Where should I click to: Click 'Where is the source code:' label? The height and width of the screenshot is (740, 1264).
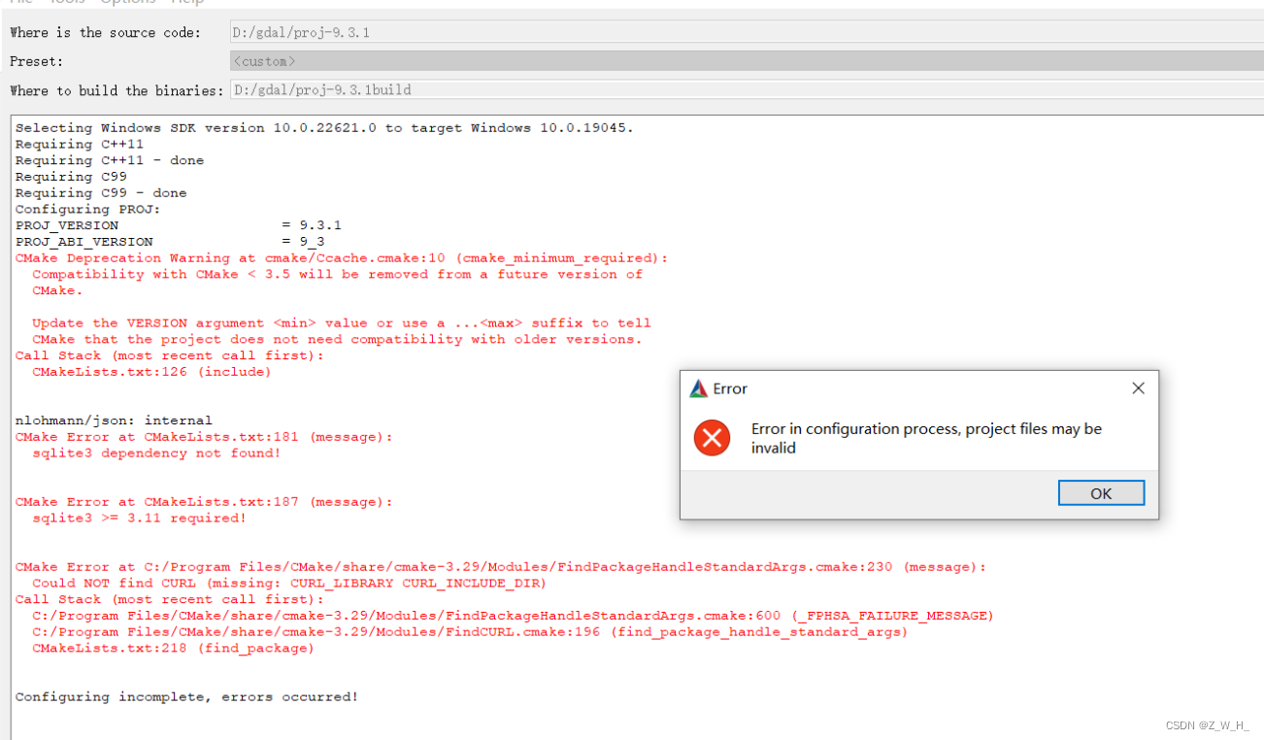[x=106, y=32]
